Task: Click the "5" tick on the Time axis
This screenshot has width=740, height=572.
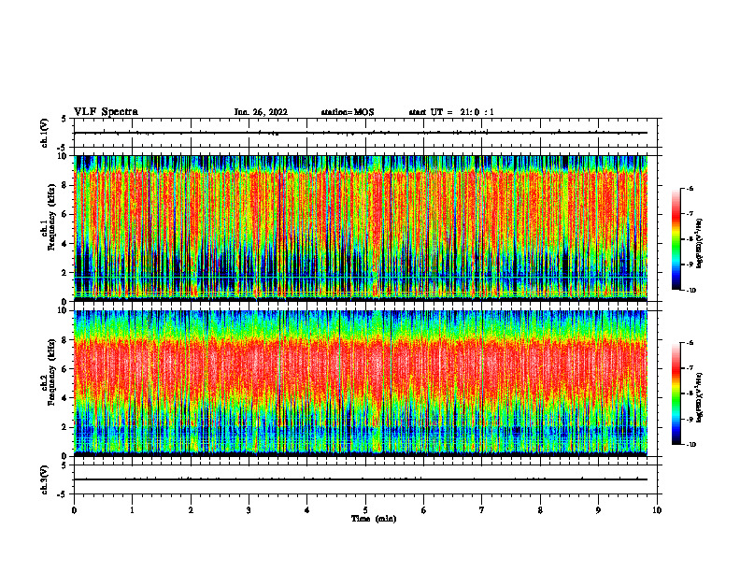Action: (x=365, y=510)
